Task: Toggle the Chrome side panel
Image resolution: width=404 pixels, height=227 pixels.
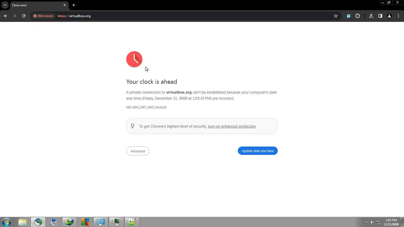Action: (380, 16)
